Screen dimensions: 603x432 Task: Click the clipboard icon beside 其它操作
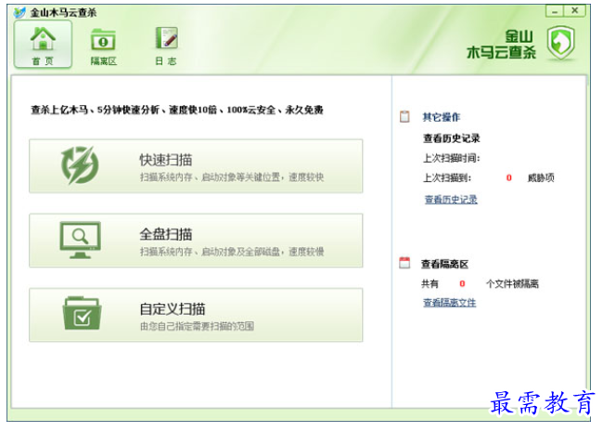click(x=404, y=116)
